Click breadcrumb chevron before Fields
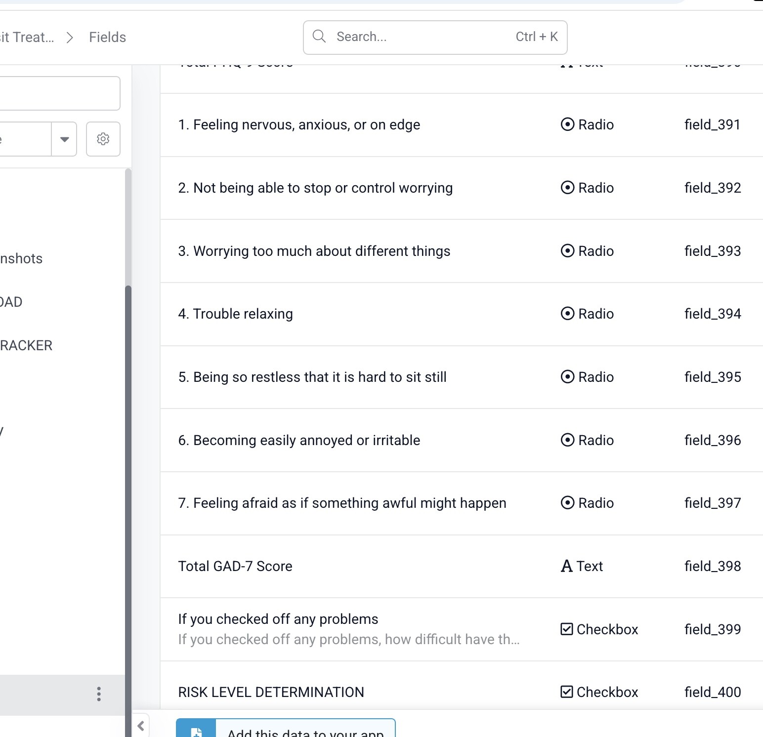The height and width of the screenshot is (737, 763). 70,38
